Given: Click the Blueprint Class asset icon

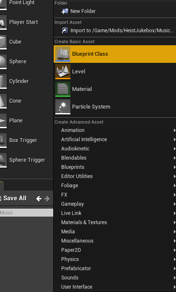Looking at the screenshot, I should (63, 54).
